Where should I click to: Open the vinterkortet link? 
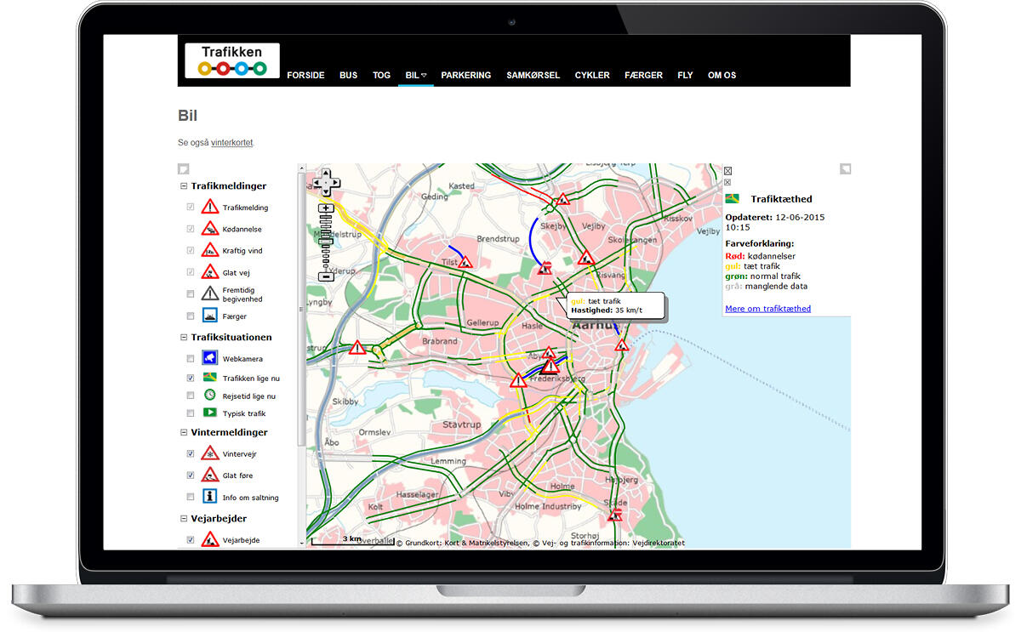pos(231,143)
